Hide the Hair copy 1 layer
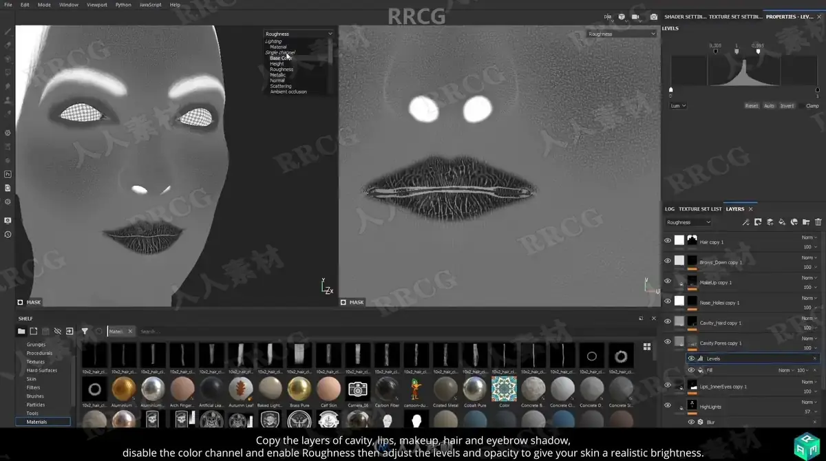The width and height of the screenshot is (826, 461). coord(668,241)
